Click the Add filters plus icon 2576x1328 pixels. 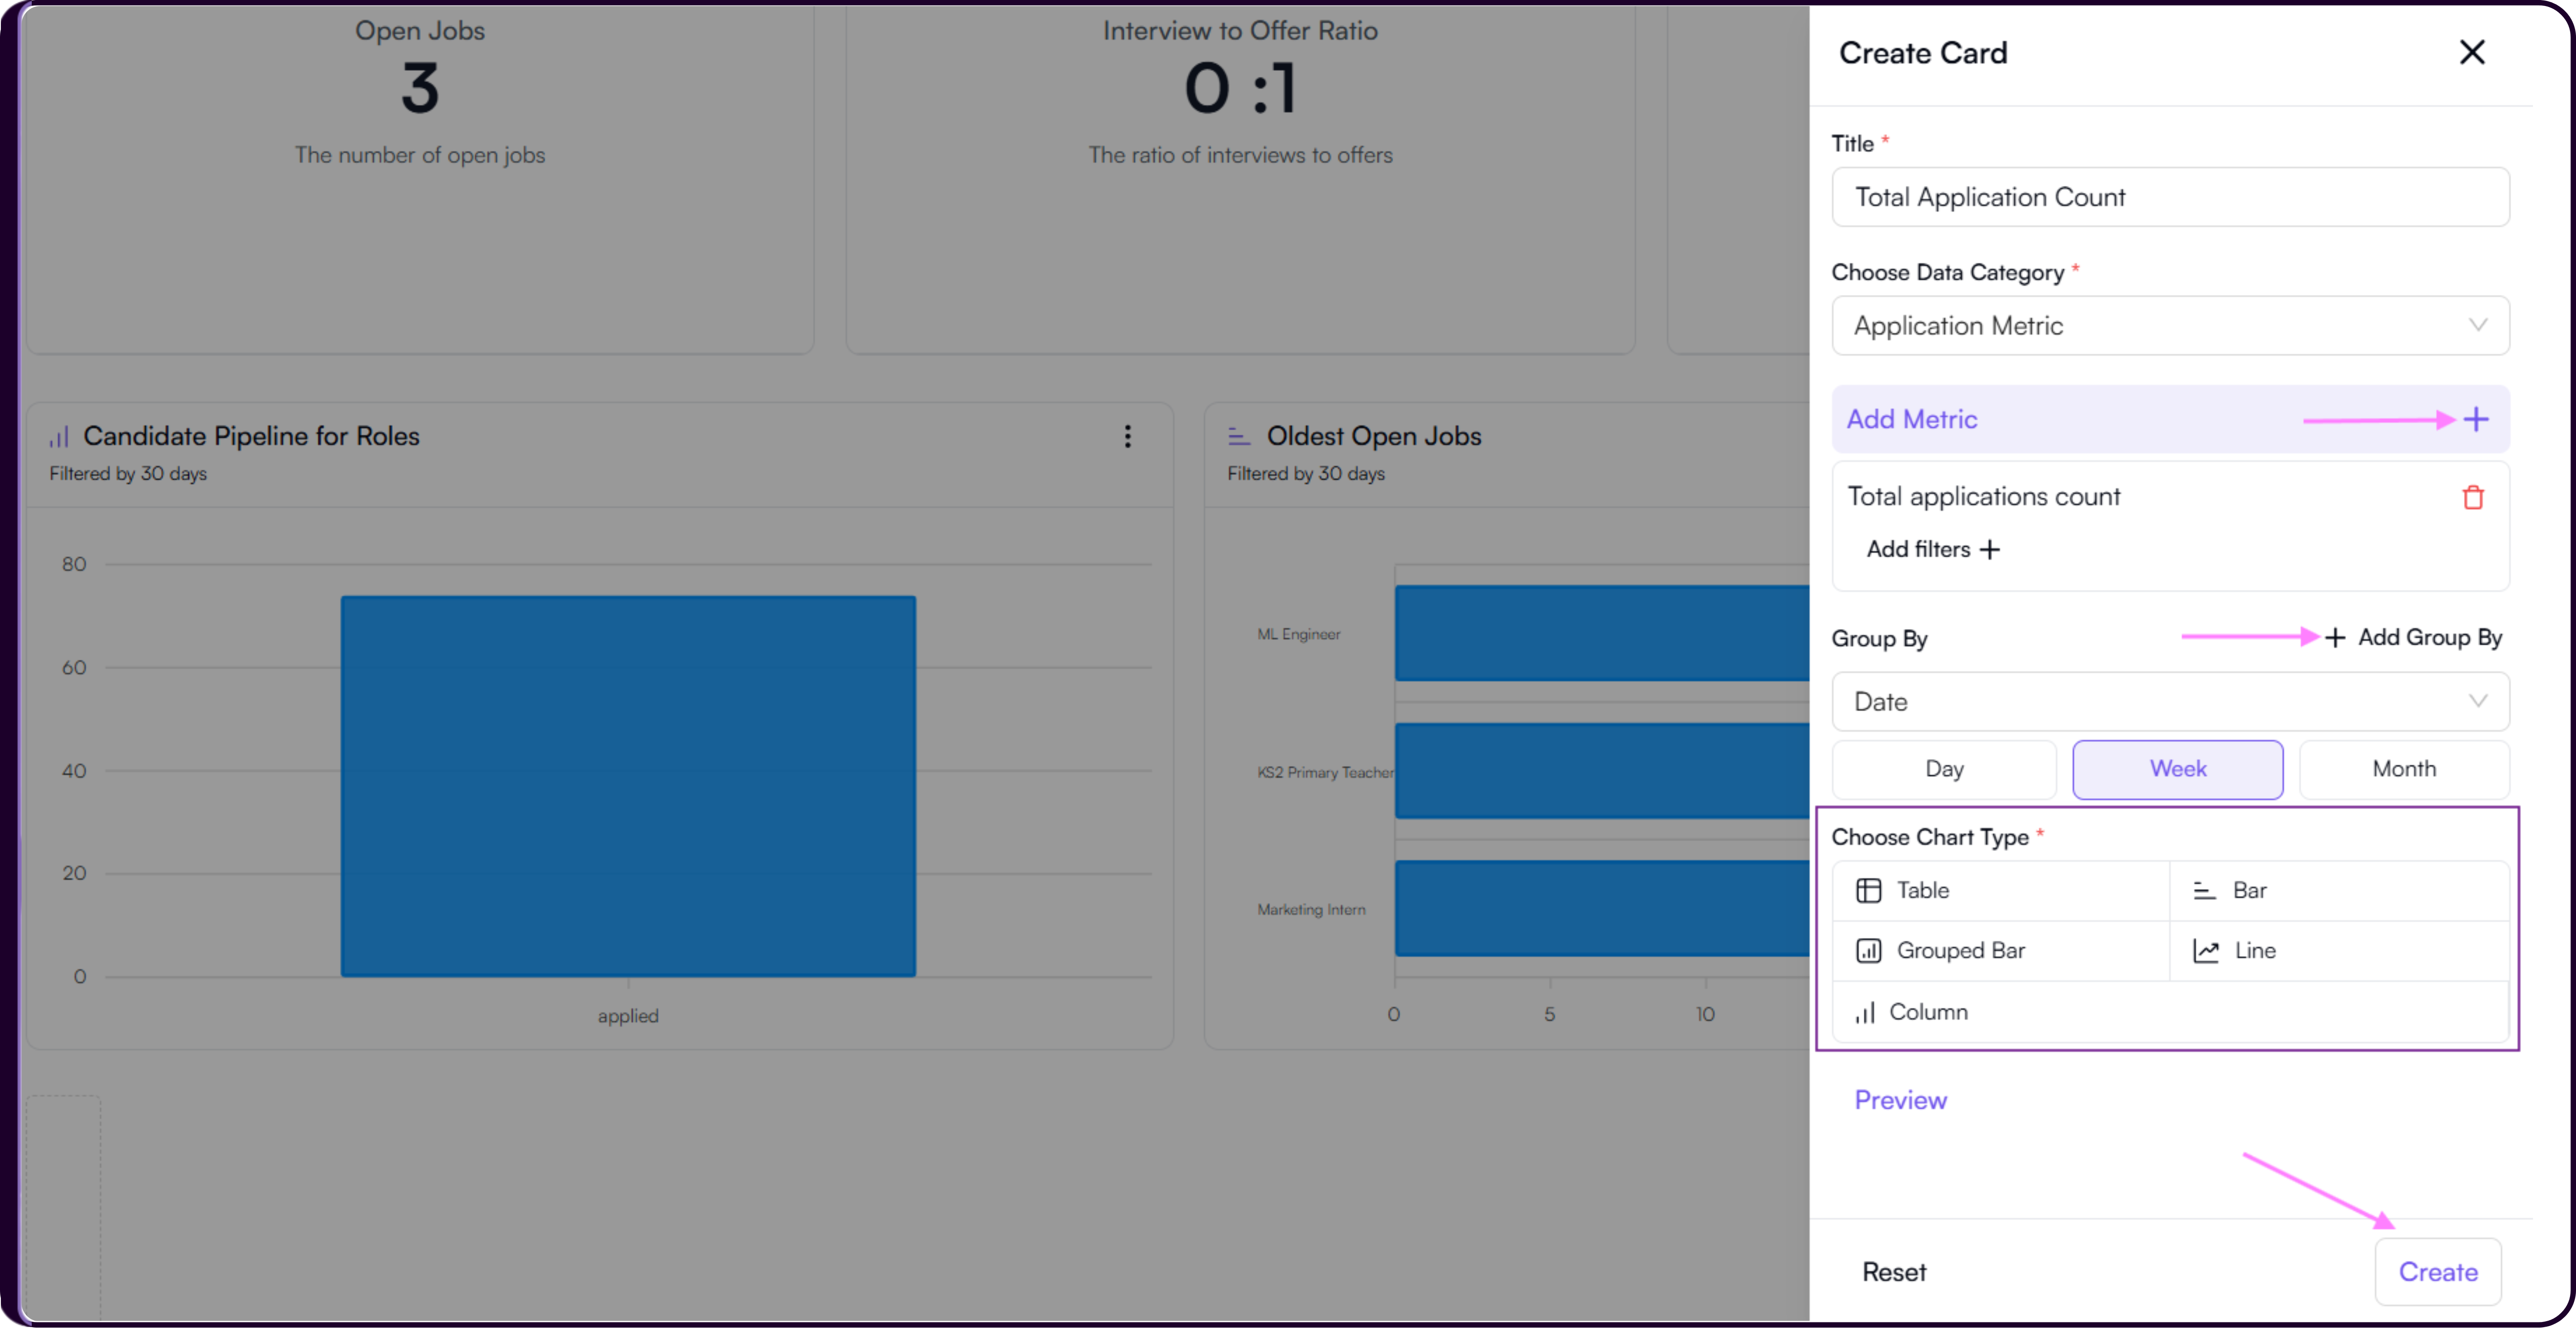pyautogui.click(x=1990, y=549)
